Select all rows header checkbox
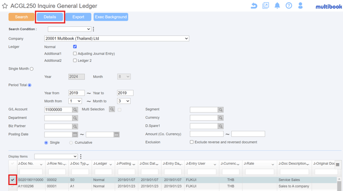 click(x=12, y=164)
